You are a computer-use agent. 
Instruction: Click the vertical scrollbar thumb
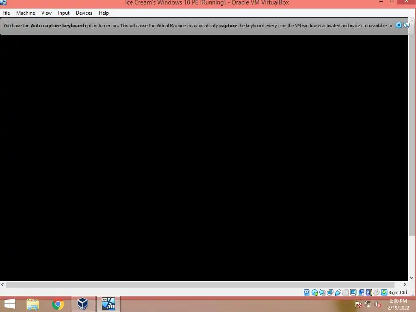(x=412, y=130)
